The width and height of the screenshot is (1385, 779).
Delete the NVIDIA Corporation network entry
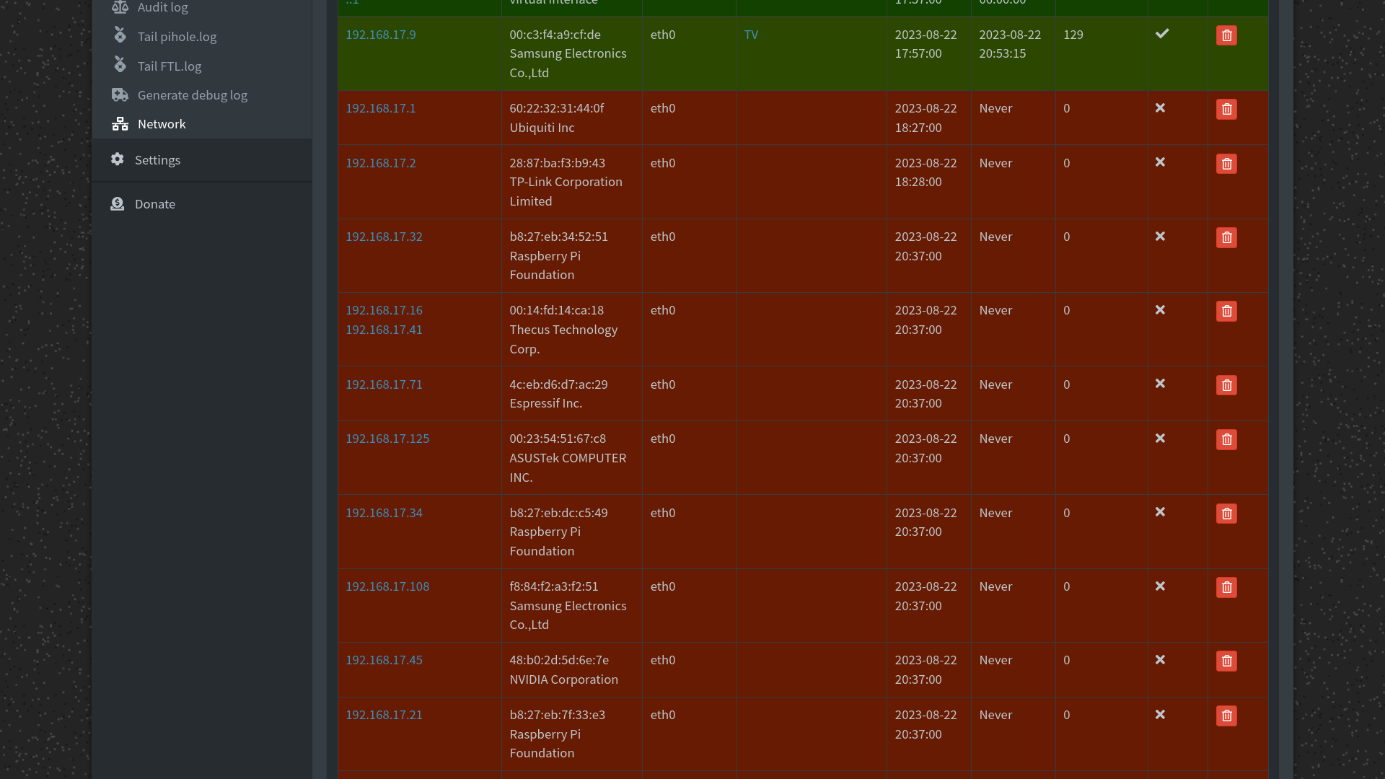click(1226, 661)
